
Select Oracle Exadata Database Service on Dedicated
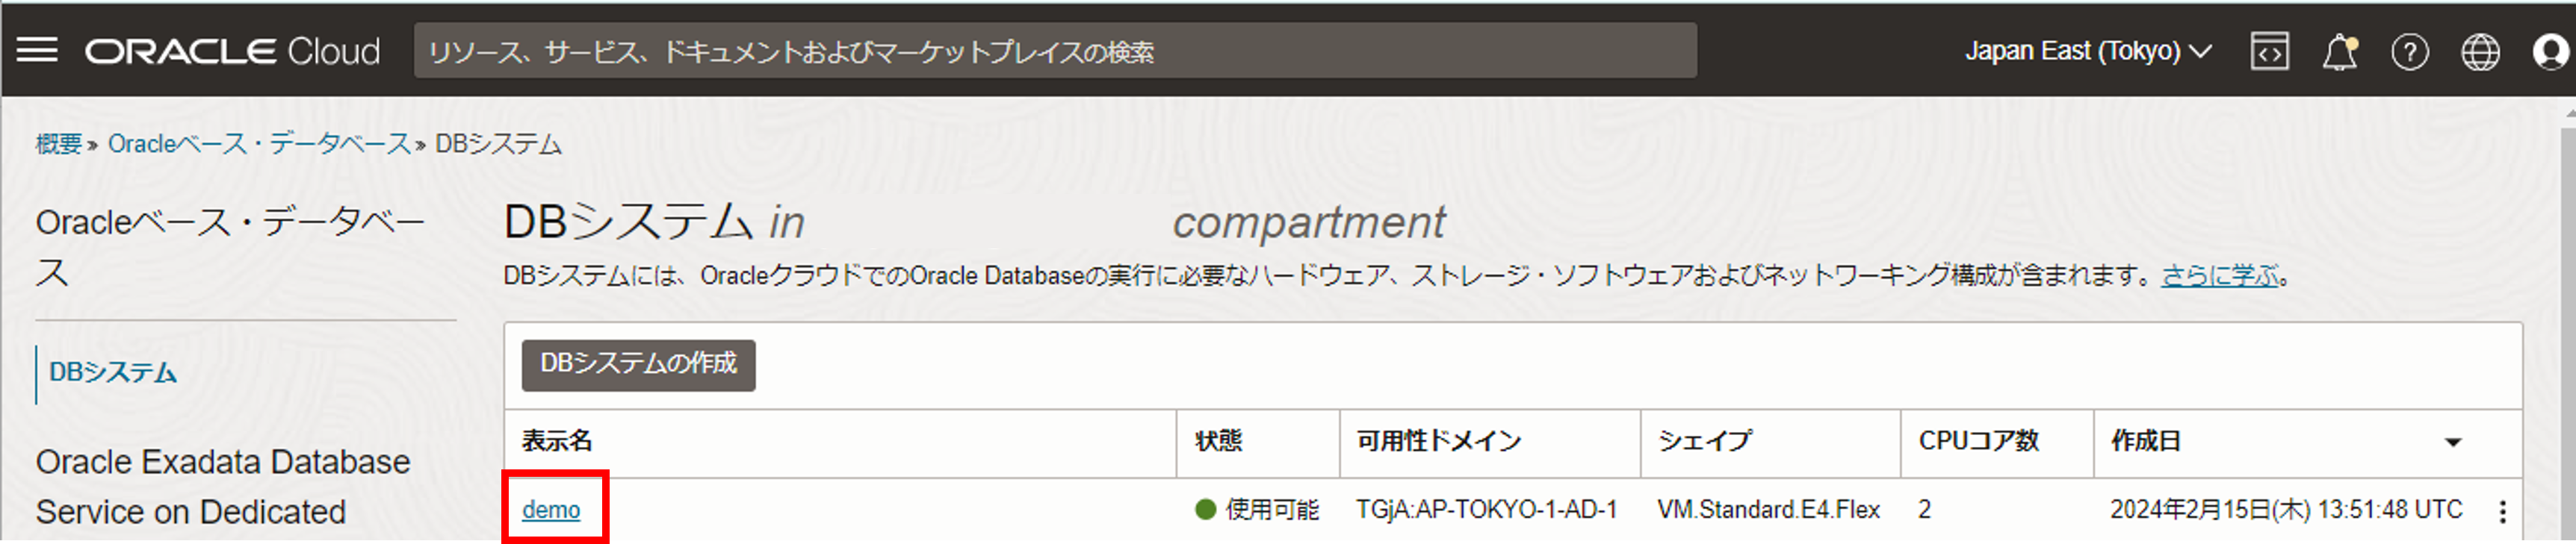222,486
